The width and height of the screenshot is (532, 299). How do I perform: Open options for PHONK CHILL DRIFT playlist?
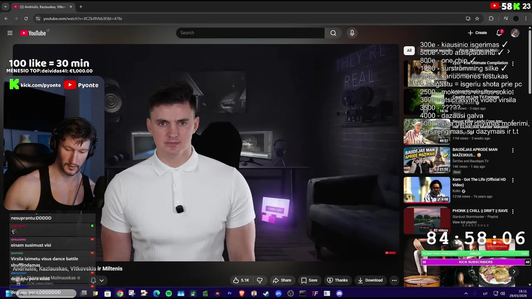512,211
